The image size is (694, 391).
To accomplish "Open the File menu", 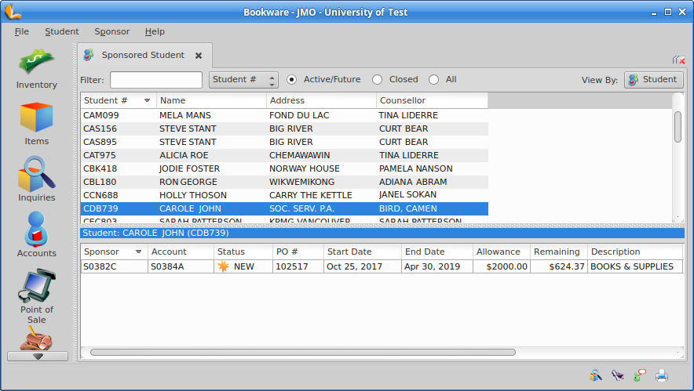I will click(21, 31).
